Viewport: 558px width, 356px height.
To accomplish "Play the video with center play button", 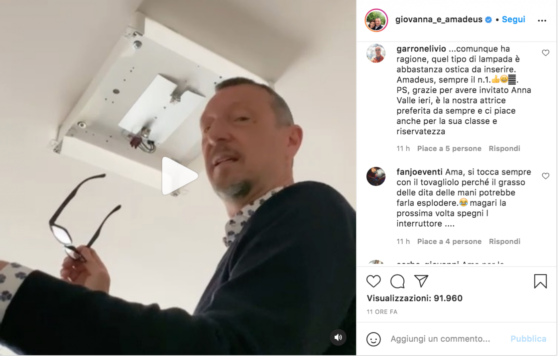I will [x=179, y=176].
